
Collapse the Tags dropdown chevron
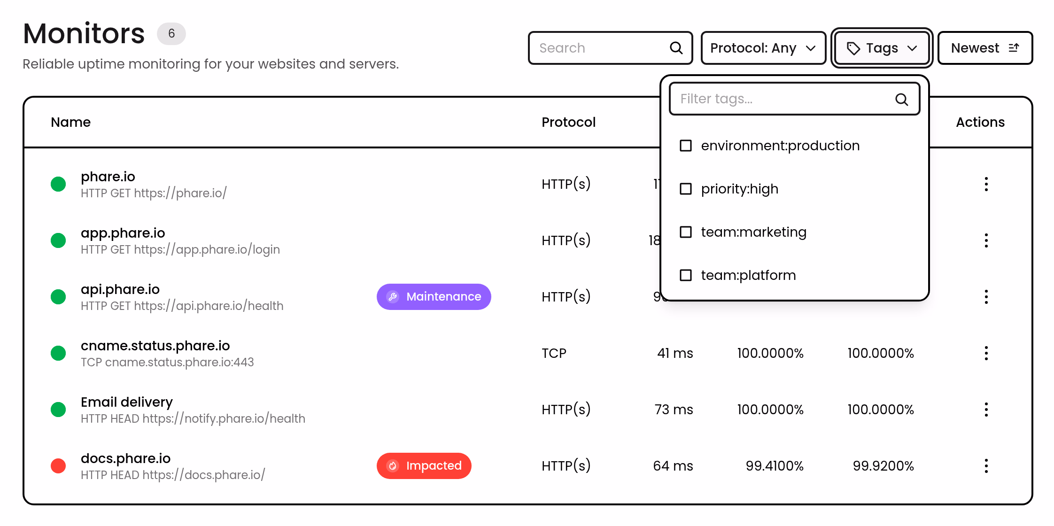tap(912, 48)
